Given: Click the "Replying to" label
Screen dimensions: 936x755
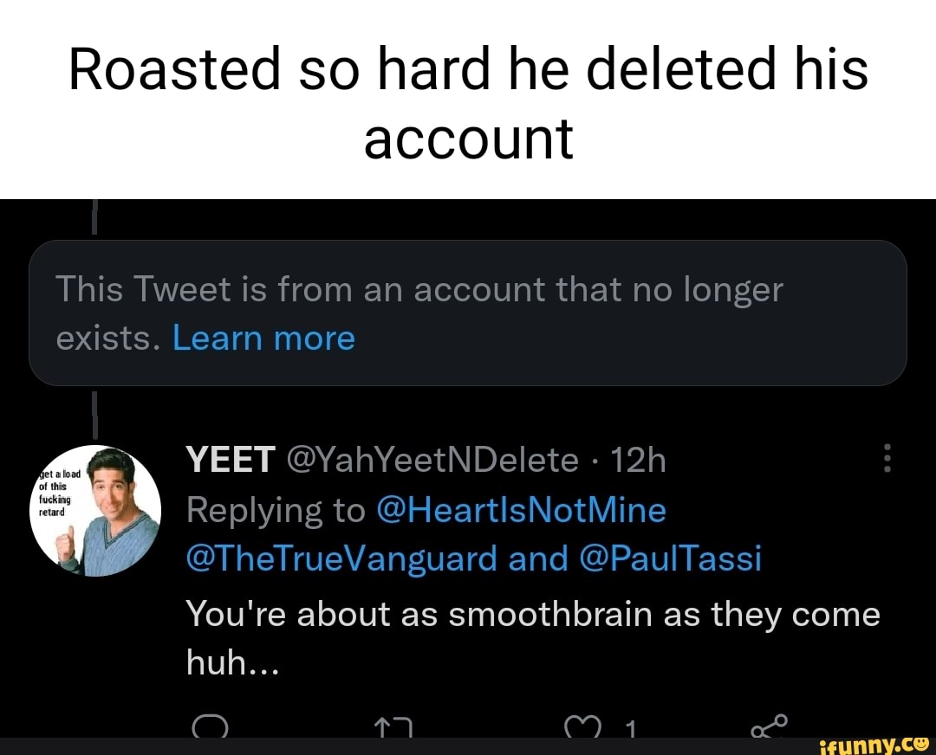Looking at the screenshot, I should click(x=276, y=511).
